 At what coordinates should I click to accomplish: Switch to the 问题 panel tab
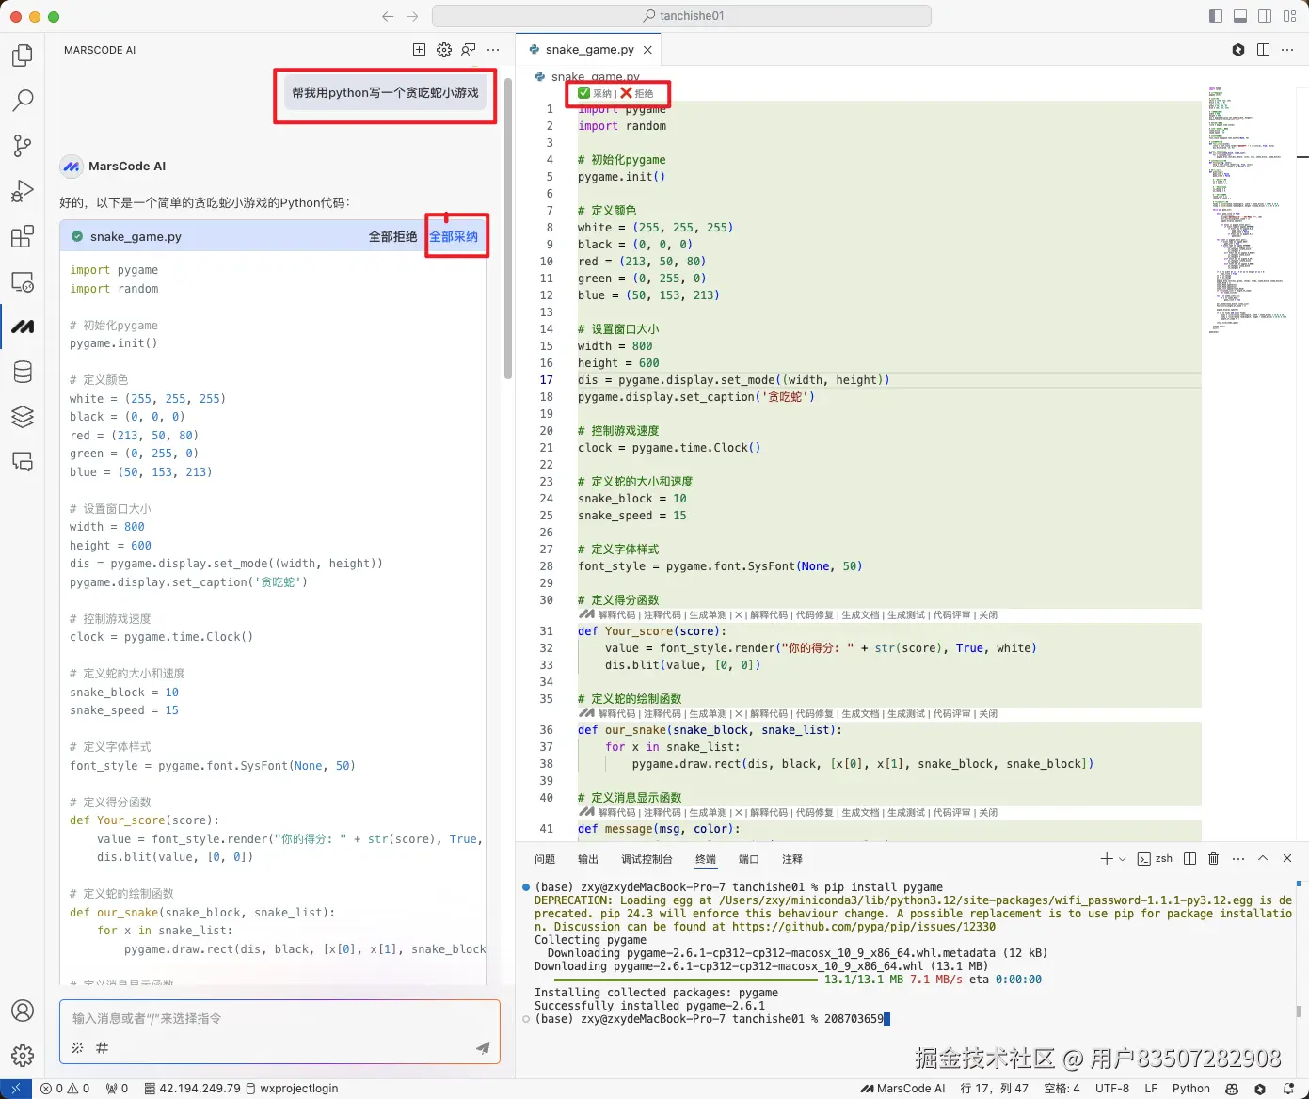coord(545,859)
